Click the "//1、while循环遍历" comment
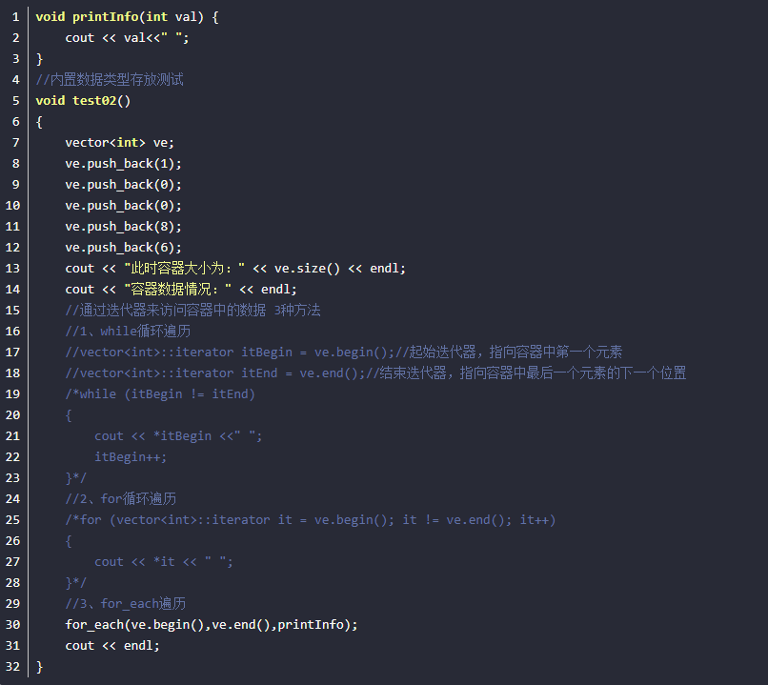 click(128, 332)
